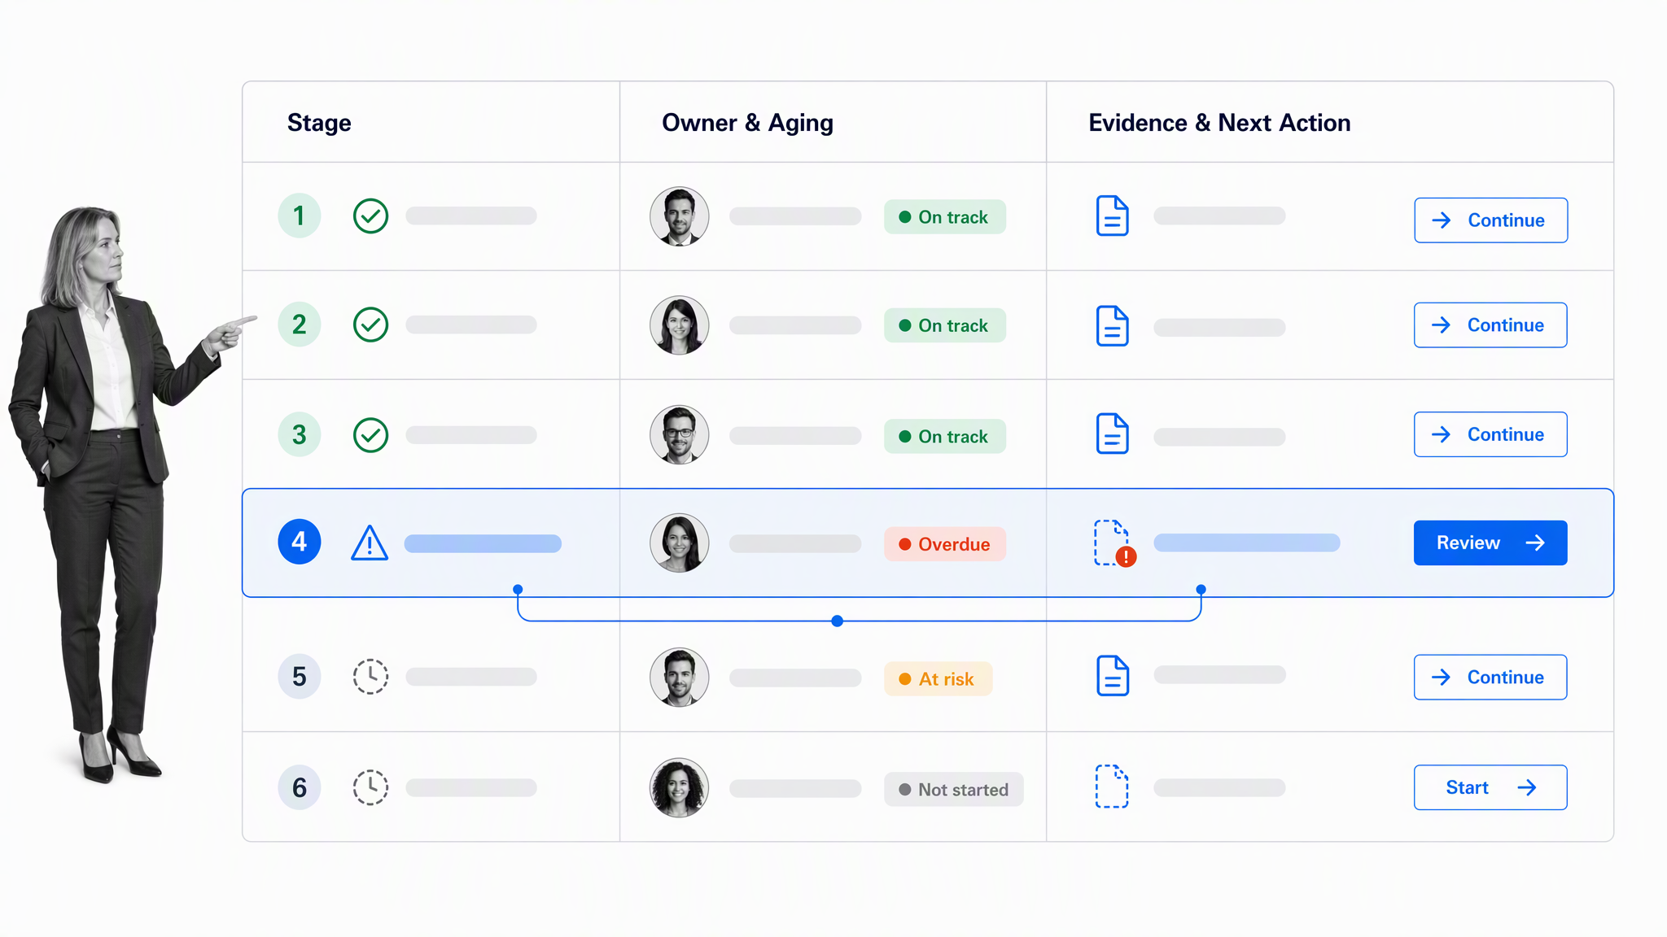
Task: Open the evidence document icon in stage 5 row
Action: click(1112, 676)
